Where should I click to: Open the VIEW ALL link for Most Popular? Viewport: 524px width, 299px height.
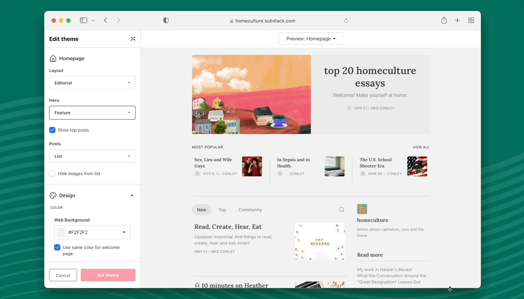pos(421,147)
